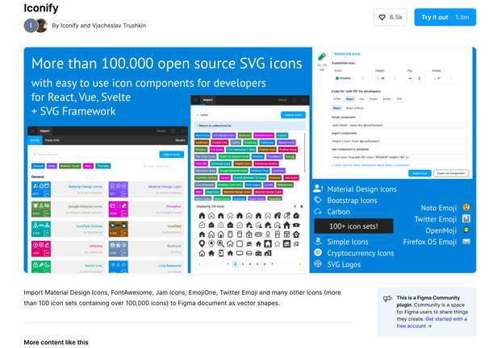
Task: Click the 'Return to collections list' row
Action: pos(249,126)
